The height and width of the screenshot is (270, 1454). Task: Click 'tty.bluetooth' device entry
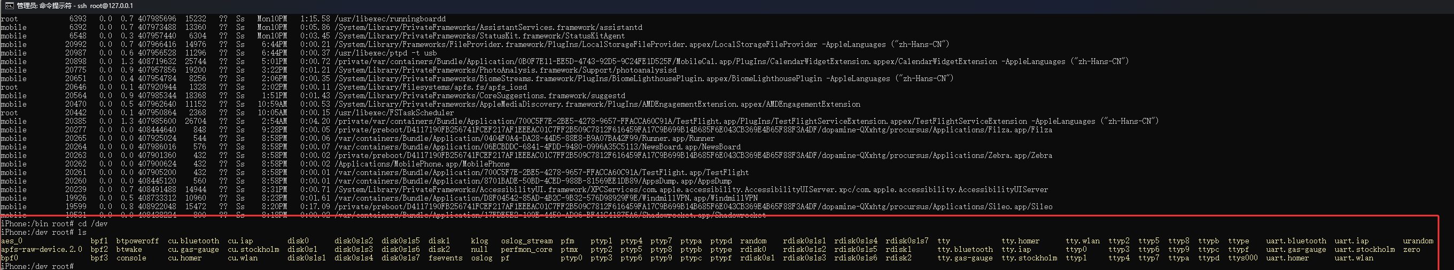click(x=965, y=249)
